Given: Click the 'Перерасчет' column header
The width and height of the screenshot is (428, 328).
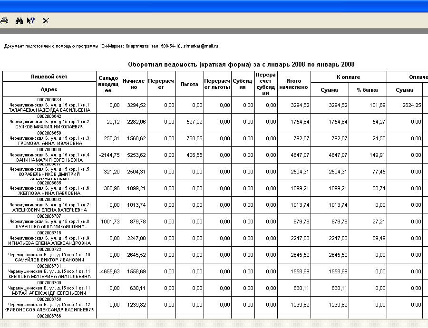Looking at the screenshot, I should click(161, 84).
